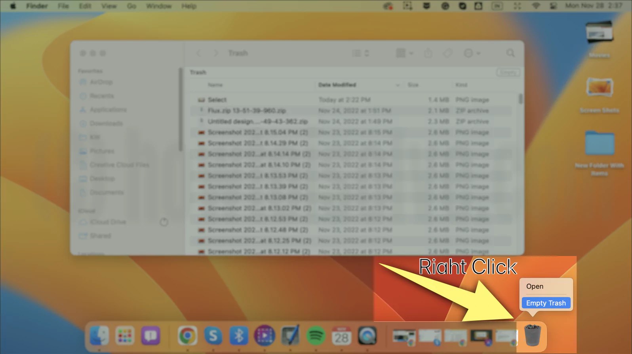
Task: Open the purple Feedback Assistant Dock icon
Action: tap(151, 336)
